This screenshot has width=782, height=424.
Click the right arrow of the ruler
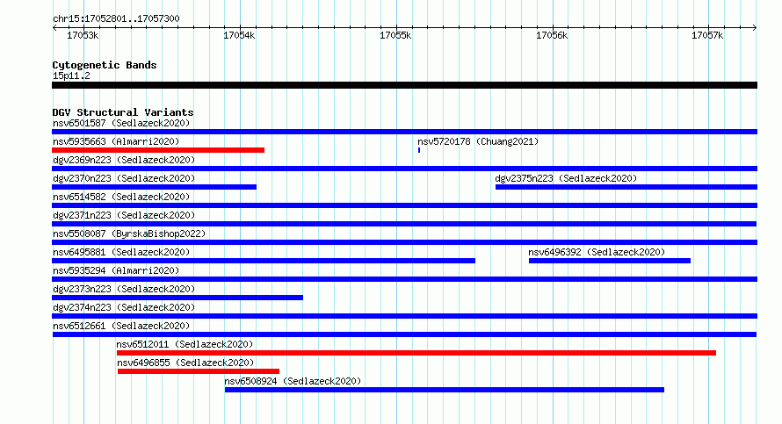tap(755, 28)
